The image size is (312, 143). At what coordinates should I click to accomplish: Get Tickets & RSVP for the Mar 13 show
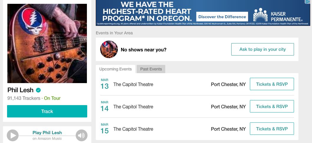coord(272,84)
